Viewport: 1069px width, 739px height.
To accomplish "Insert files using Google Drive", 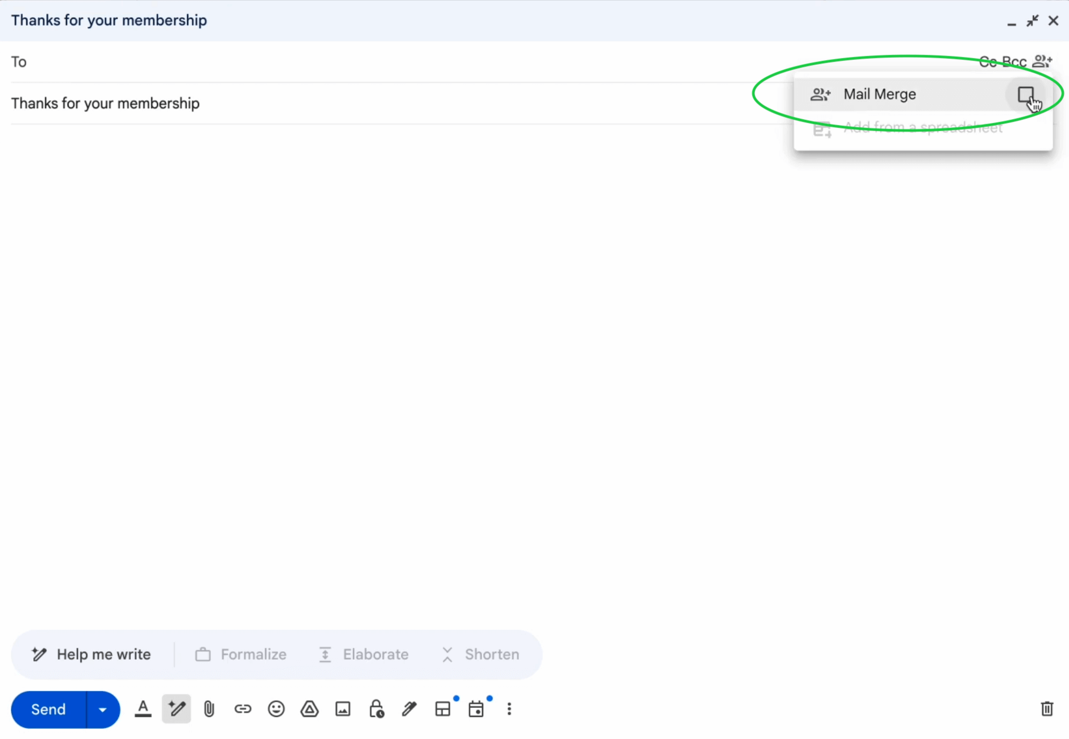I will point(309,709).
